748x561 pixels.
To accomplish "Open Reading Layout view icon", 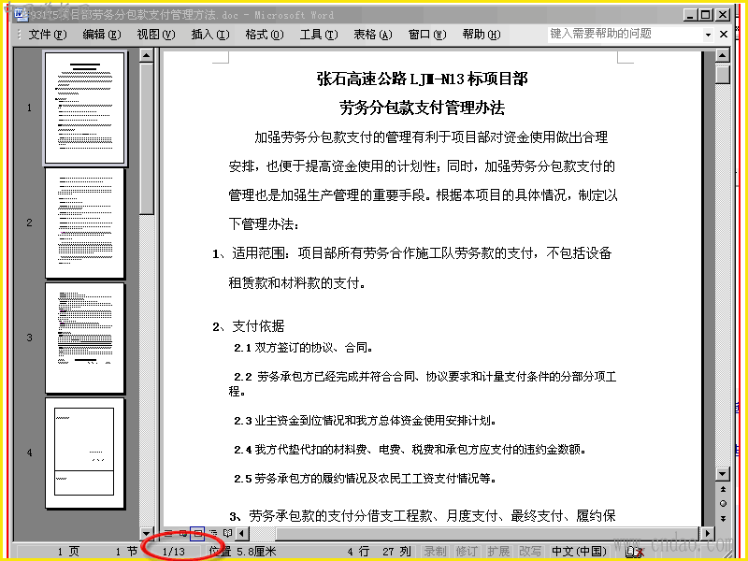I will pos(227,533).
